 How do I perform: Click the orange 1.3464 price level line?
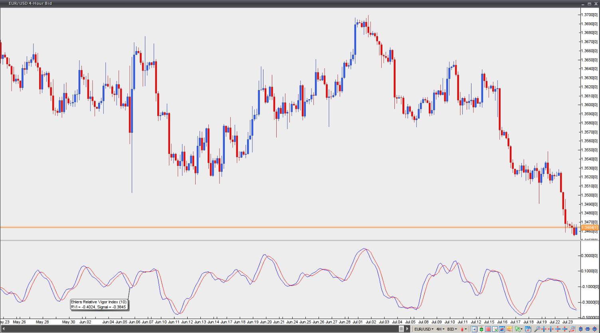point(279,227)
